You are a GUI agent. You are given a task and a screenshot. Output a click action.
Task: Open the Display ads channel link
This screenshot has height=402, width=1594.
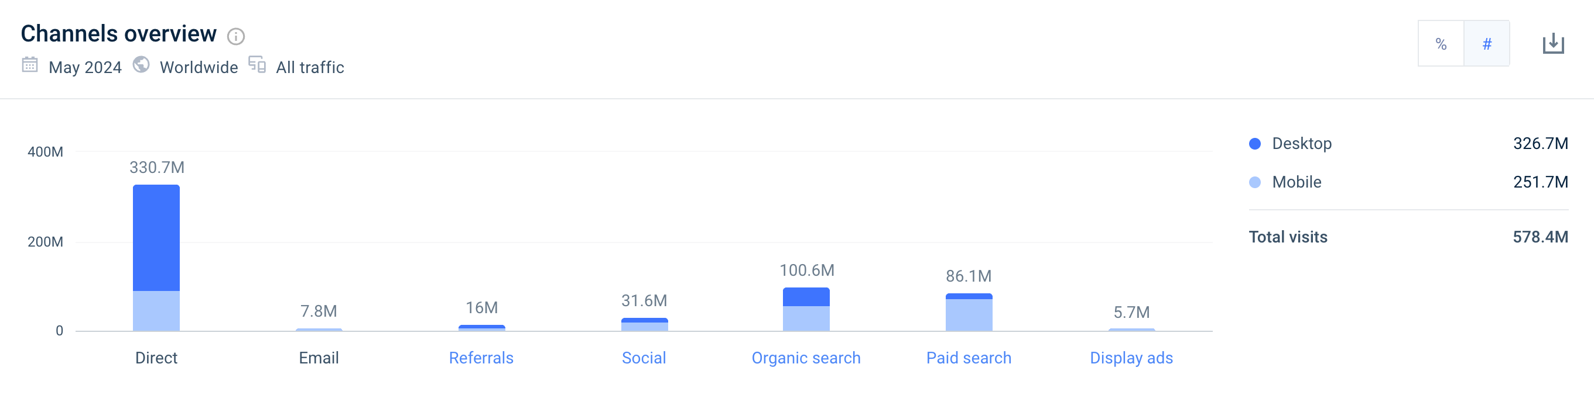point(1131,358)
